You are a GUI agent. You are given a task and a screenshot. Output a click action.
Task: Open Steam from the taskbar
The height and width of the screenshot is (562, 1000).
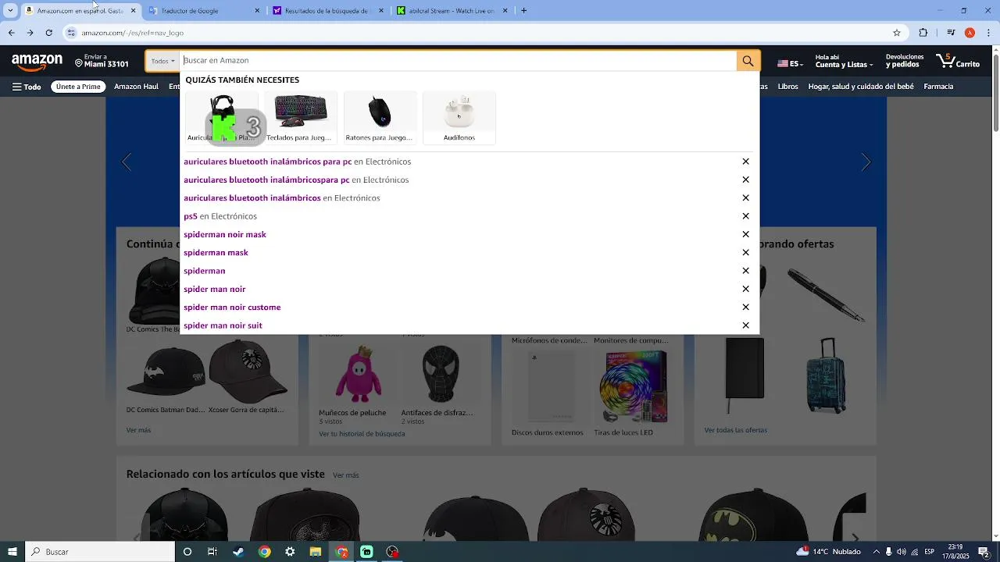point(238,552)
